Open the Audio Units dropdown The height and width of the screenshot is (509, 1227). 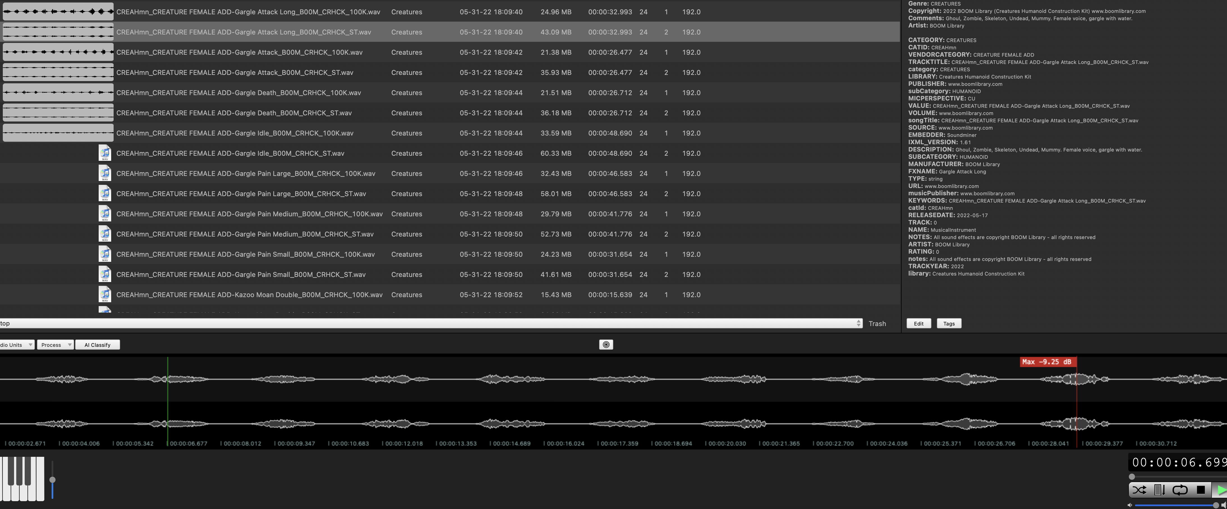coord(17,345)
